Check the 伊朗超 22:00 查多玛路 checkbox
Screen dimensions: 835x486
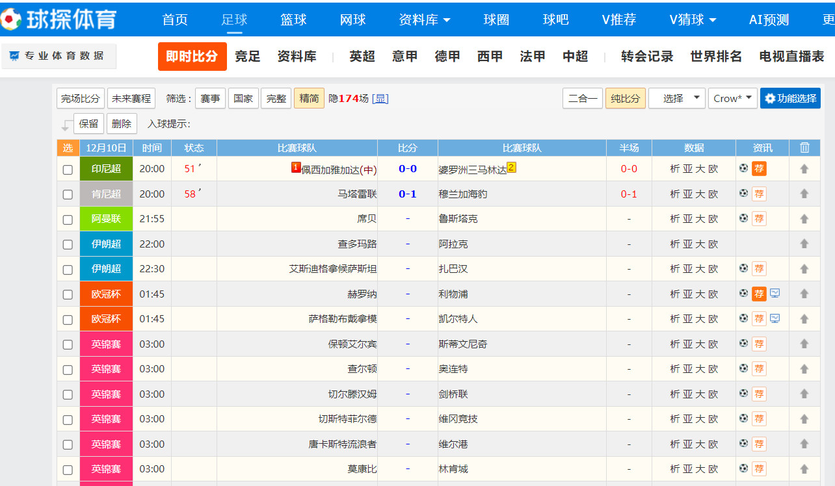coord(68,244)
